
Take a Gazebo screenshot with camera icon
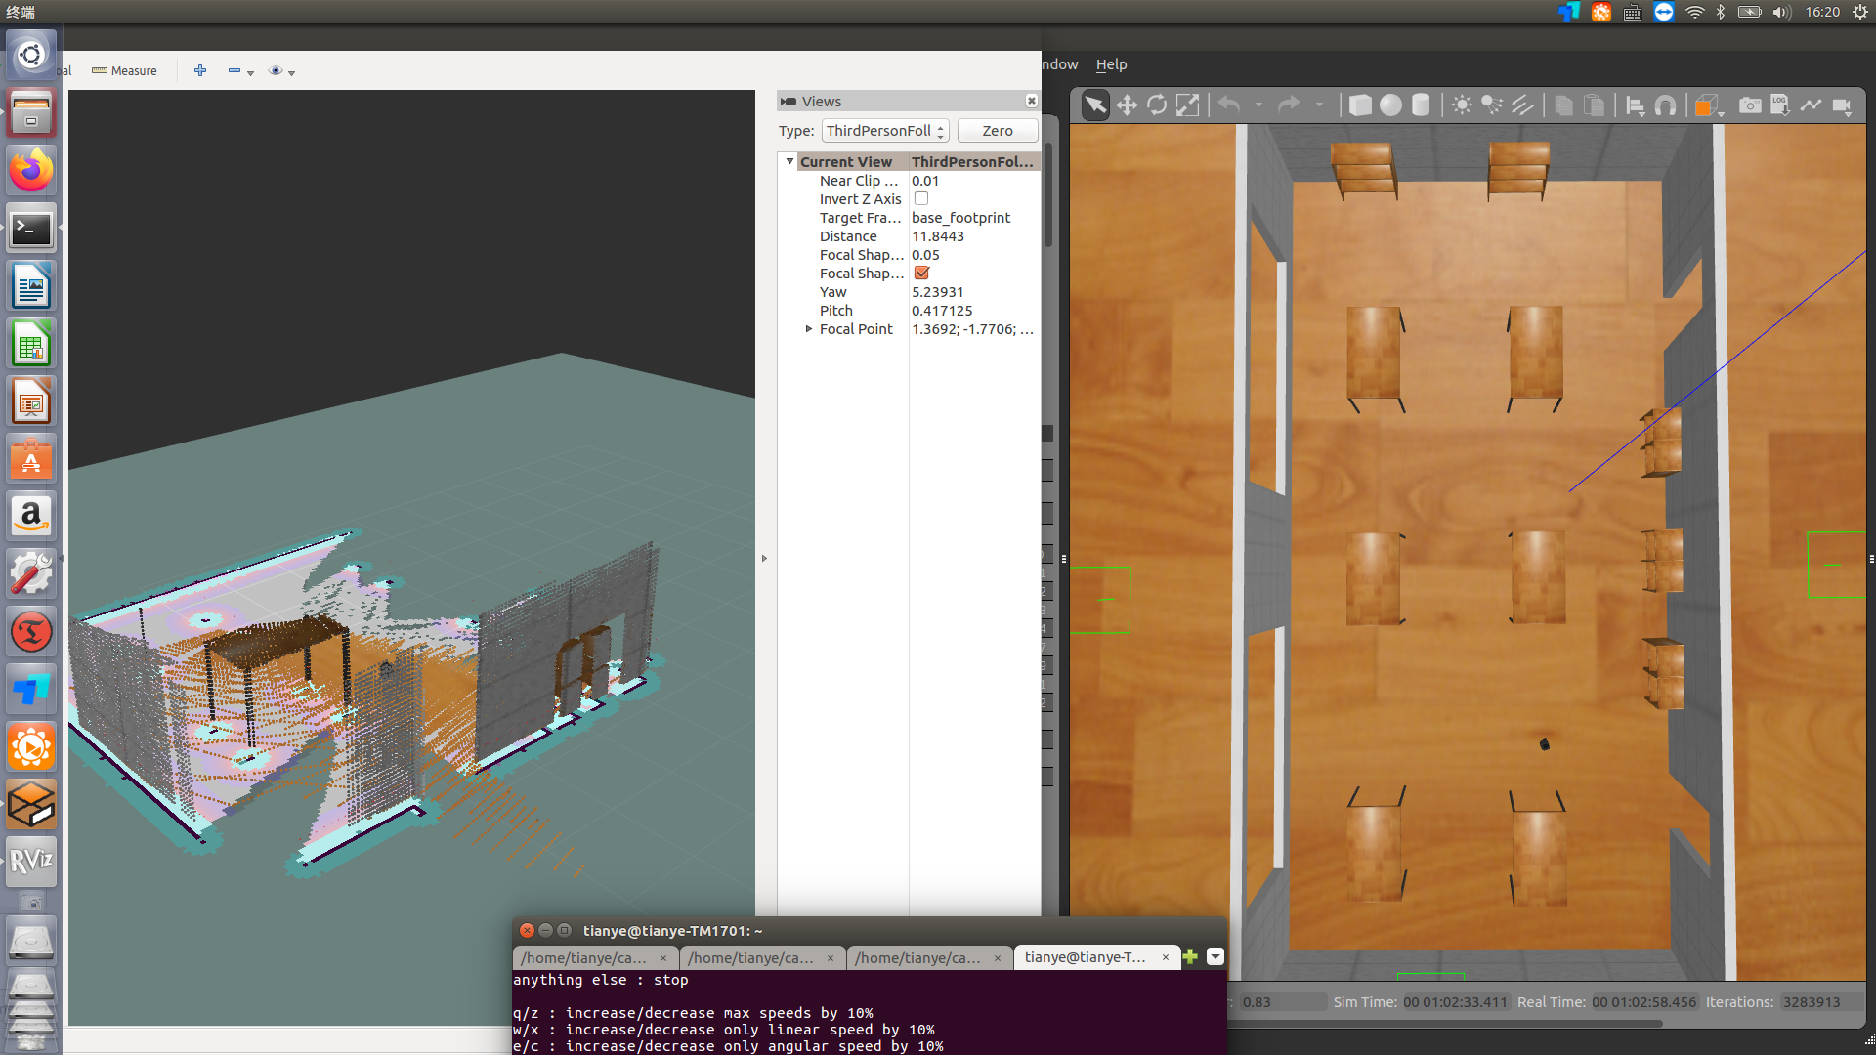1750,105
